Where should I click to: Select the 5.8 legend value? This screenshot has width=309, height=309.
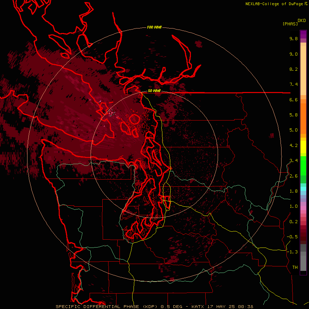(x=294, y=115)
